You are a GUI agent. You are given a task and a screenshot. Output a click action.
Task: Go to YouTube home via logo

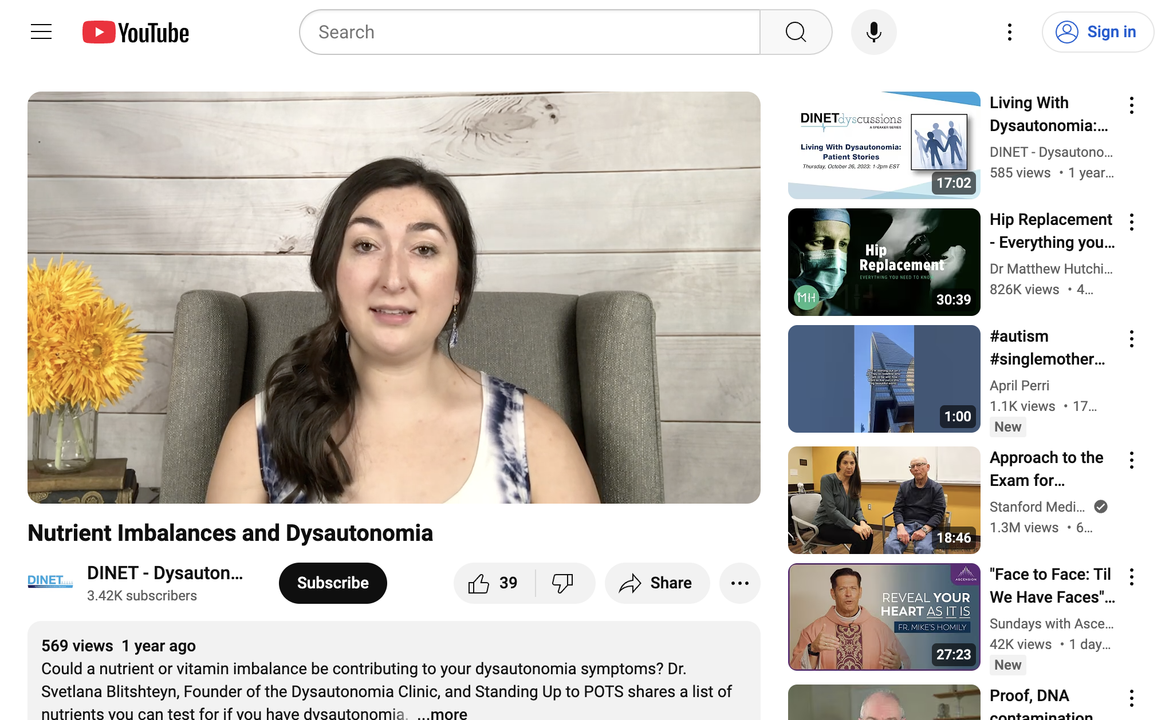(136, 33)
